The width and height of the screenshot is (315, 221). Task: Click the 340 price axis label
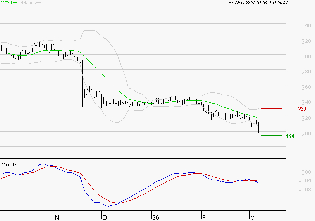point(306,26)
